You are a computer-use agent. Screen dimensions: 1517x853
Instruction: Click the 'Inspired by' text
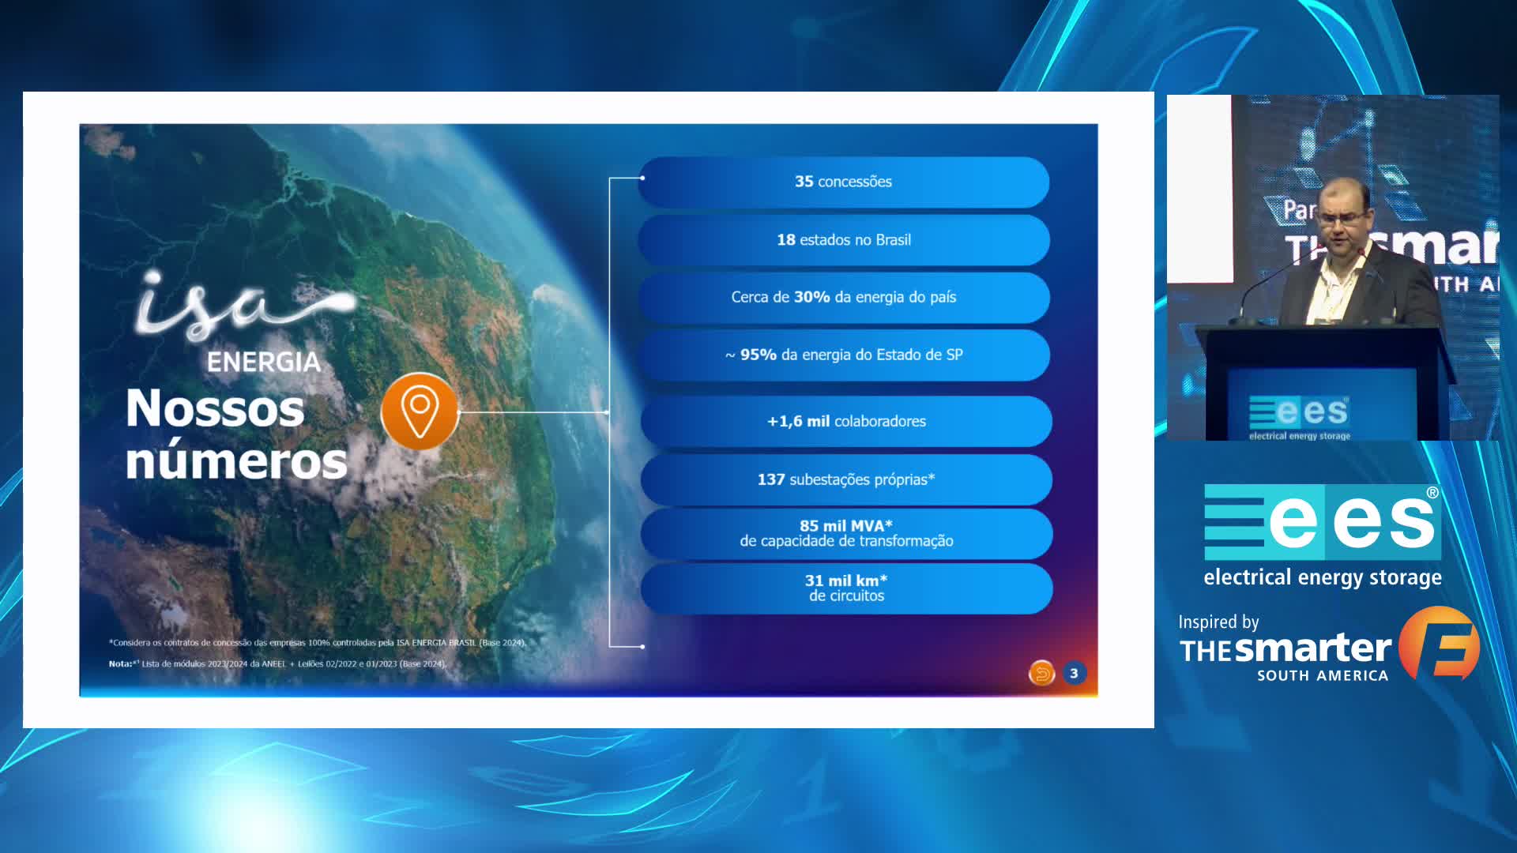pyautogui.click(x=1218, y=622)
